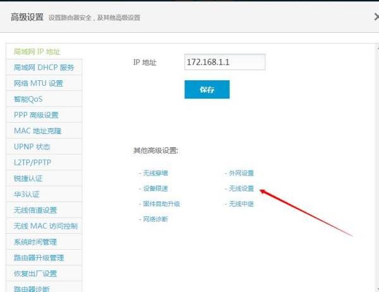Click the 固件自动升级 link
379x292 pixels.
(161, 204)
